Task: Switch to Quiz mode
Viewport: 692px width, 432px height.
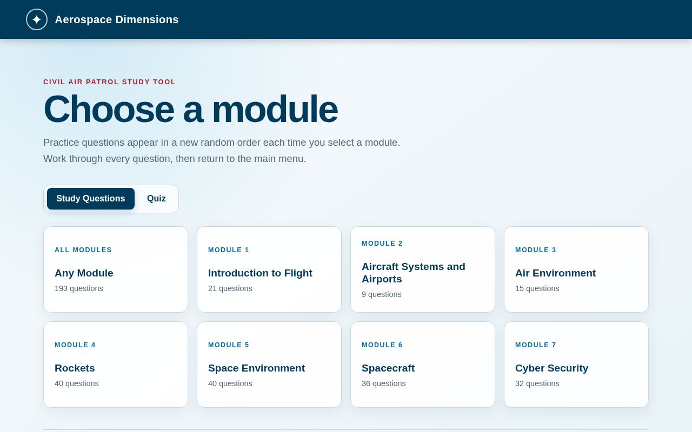Action: coord(156,199)
